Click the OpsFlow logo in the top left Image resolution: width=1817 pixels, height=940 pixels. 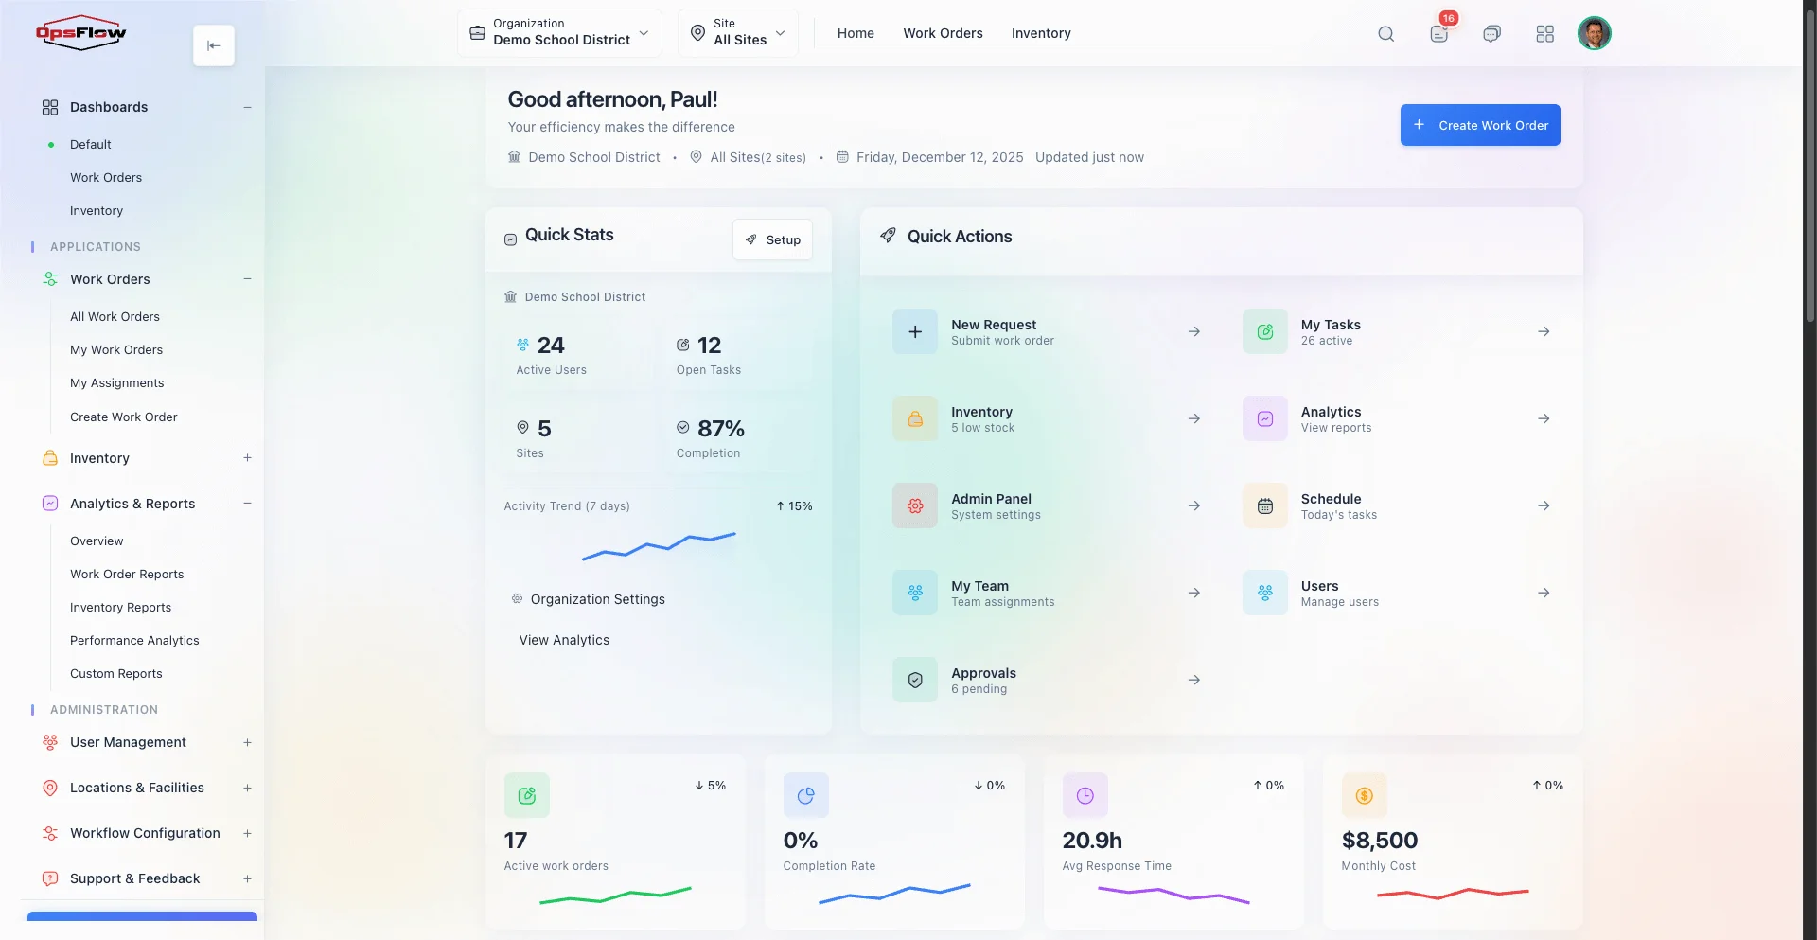[80, 32]
